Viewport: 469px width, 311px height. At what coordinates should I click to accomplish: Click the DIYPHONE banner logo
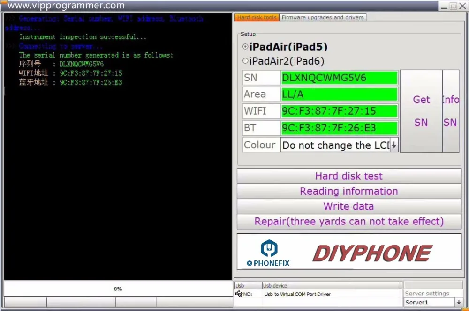coord(372,253)
